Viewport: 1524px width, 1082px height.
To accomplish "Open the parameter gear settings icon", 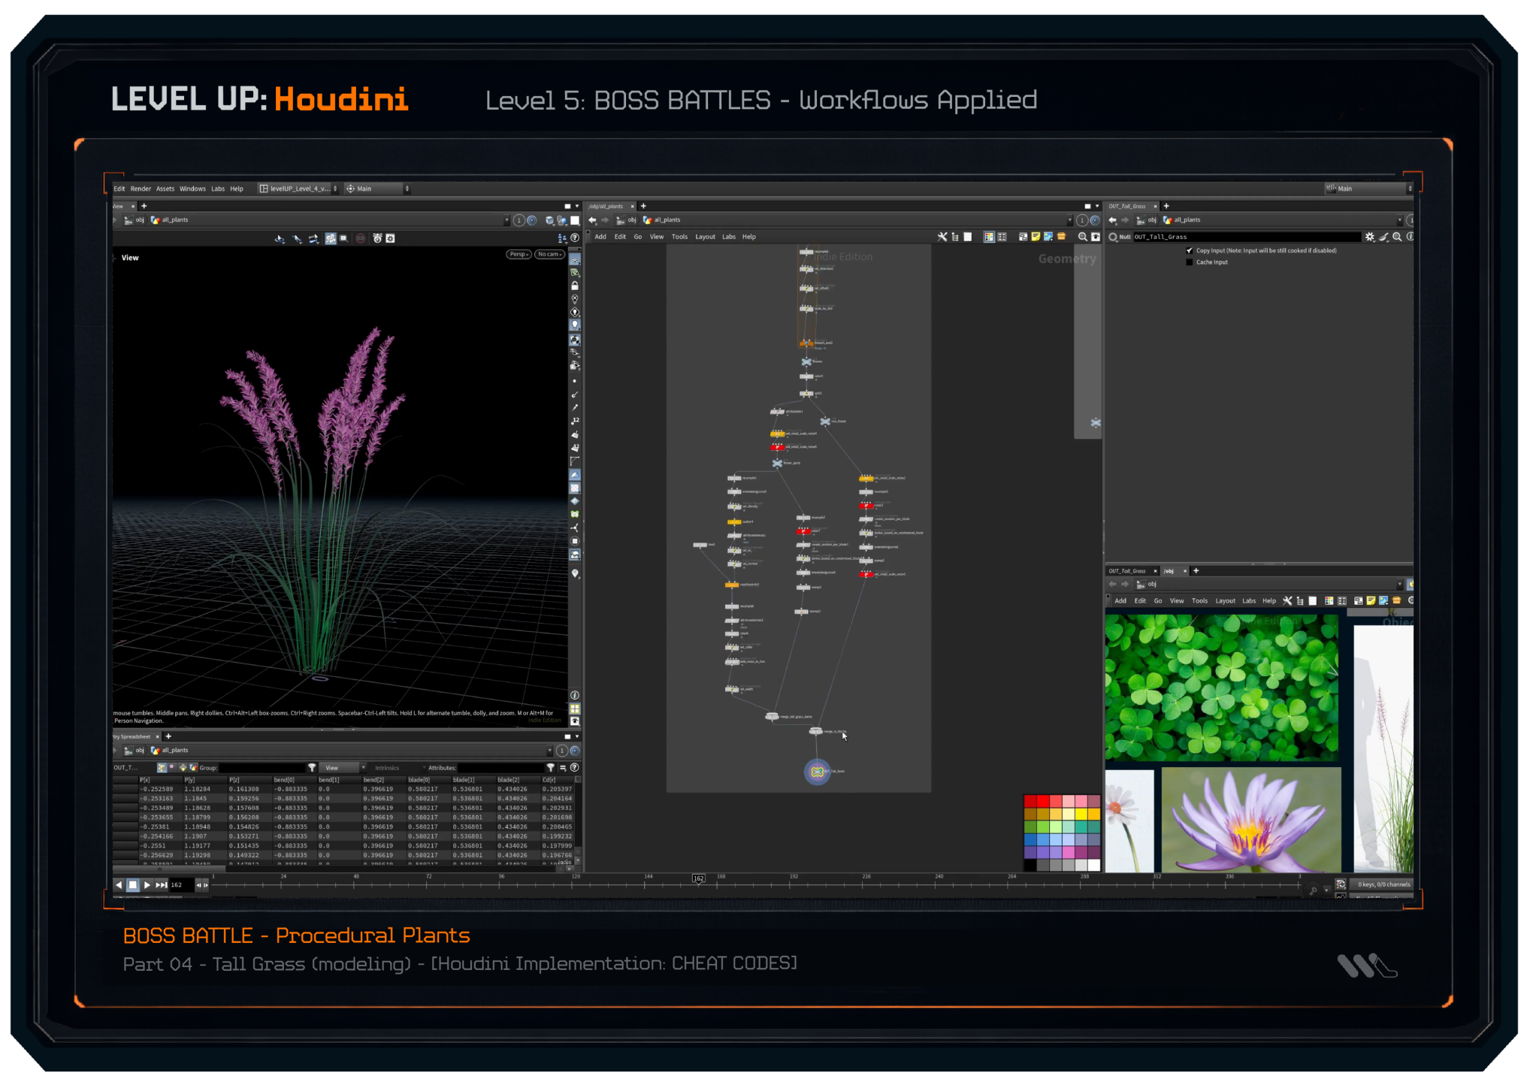I will coord(1370,237).
